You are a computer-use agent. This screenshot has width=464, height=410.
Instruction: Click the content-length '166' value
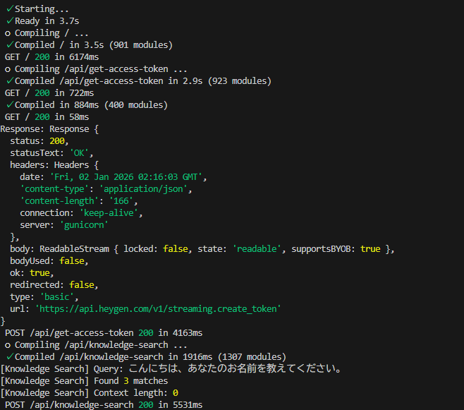click(x=121, y=201)
